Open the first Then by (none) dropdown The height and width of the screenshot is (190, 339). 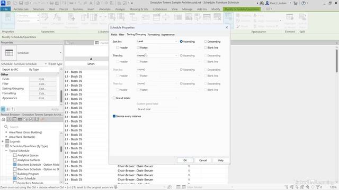point(157,55)
